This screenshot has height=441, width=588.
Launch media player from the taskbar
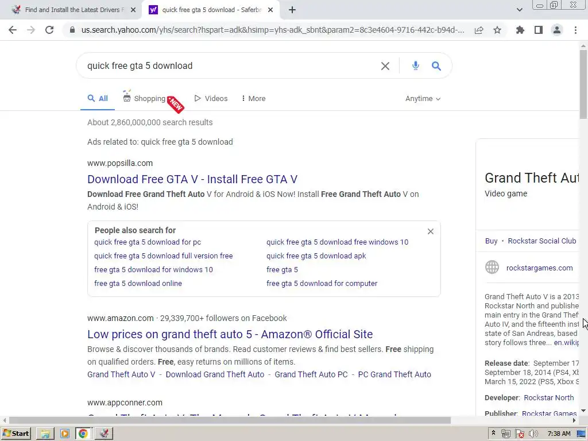64,434
